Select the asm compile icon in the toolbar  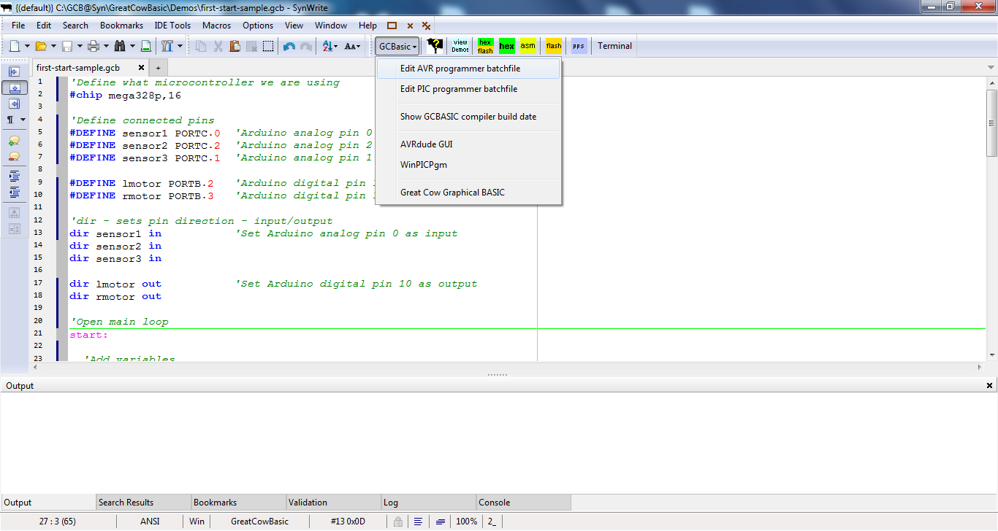527,45
